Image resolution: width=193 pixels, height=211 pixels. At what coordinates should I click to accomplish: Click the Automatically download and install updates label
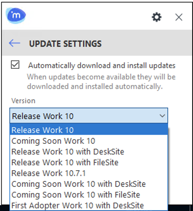point(102,66)
